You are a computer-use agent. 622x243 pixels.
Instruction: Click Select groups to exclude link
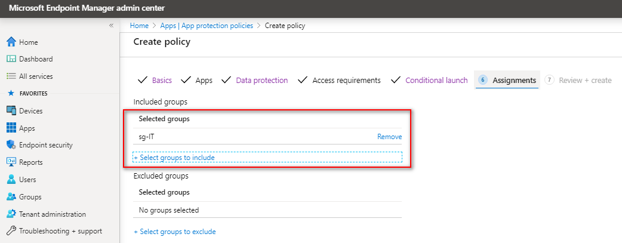coord(174,232)
